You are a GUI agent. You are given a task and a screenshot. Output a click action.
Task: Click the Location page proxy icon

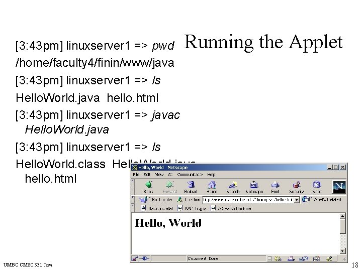point(179,200)
